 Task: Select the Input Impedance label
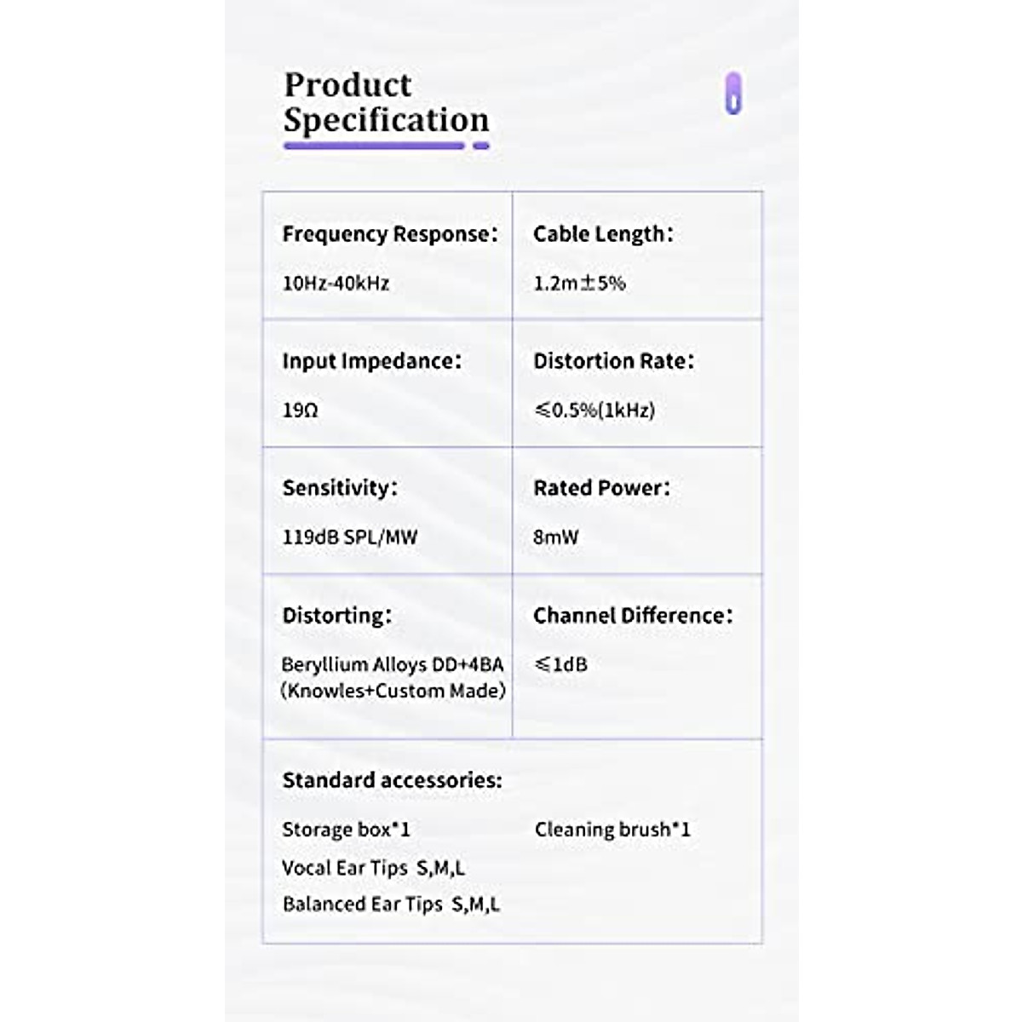point(371,361)
